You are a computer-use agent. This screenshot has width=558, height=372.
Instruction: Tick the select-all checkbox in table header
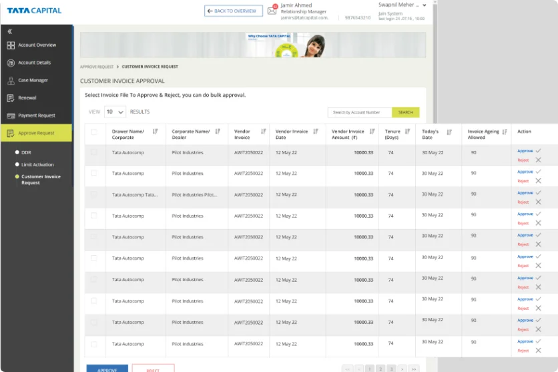click(93, 132)
